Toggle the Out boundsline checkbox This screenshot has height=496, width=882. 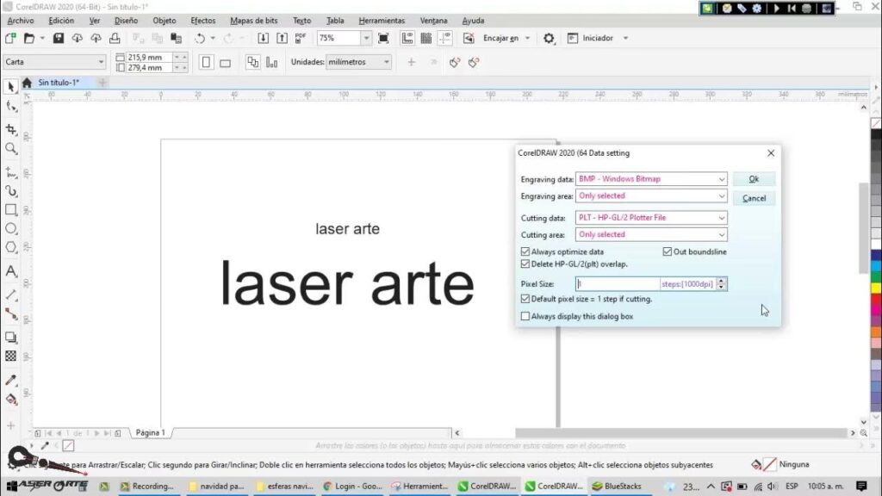tap(668, 251)
